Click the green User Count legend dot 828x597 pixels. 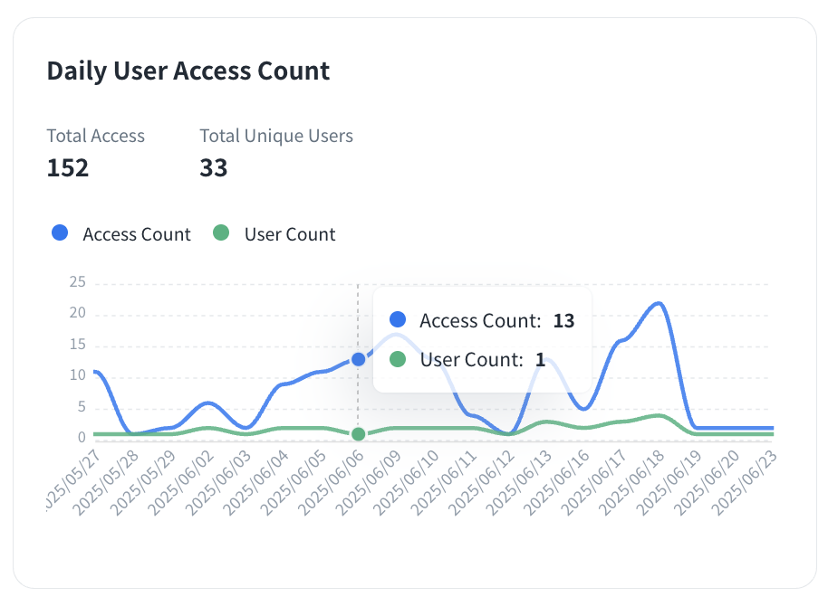[221, 233]
